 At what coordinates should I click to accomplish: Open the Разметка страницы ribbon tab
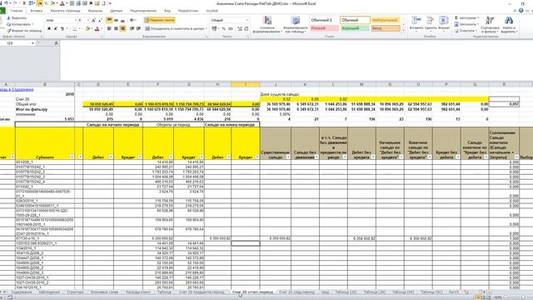tap(65, 11)
